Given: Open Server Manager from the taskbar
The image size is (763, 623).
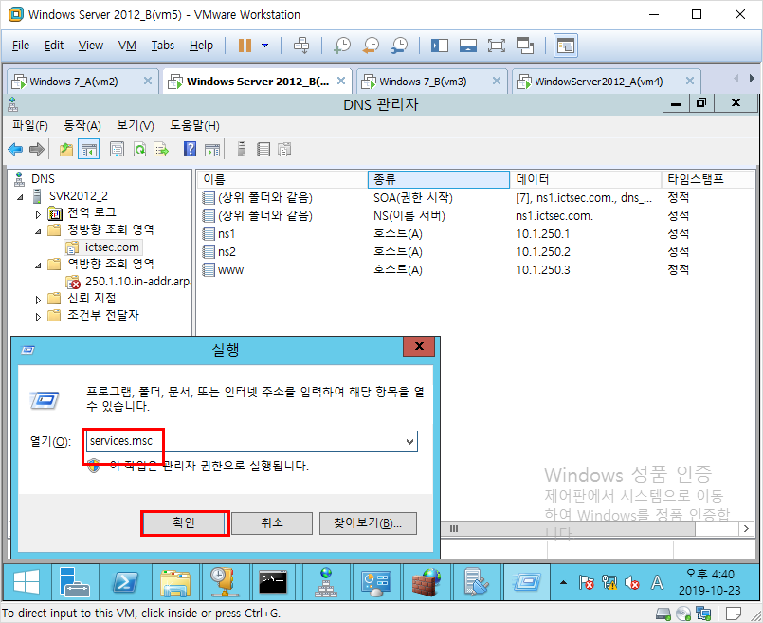Looking at the screenshot, I should (x=75, y=582).
